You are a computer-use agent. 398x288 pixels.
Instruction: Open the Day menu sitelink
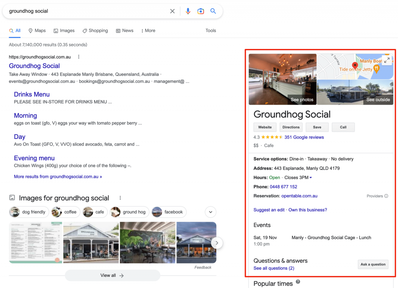[x=19, y=137]
